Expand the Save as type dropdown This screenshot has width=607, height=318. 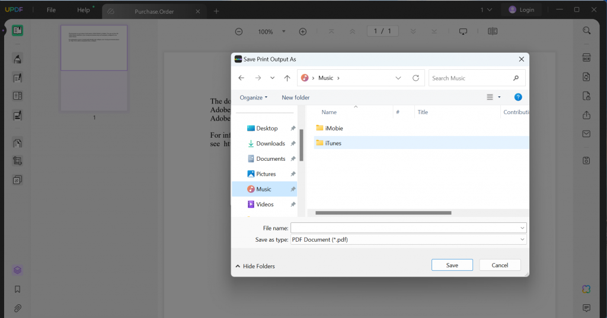click(522, 239)
